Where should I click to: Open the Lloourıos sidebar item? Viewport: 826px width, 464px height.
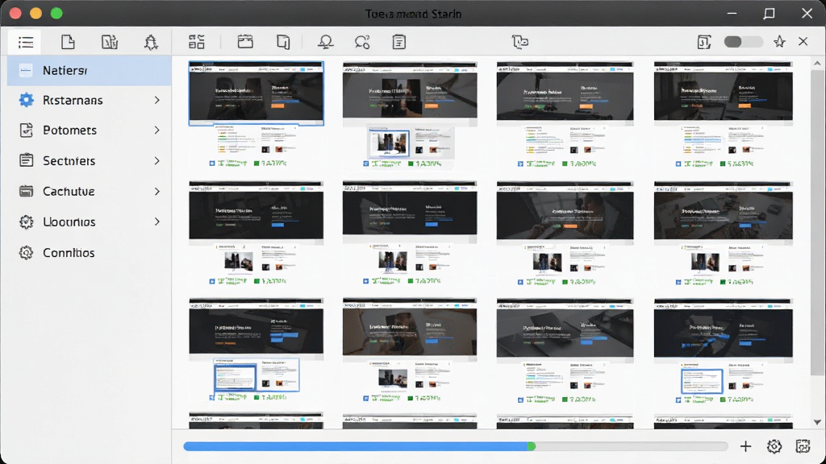90,222
